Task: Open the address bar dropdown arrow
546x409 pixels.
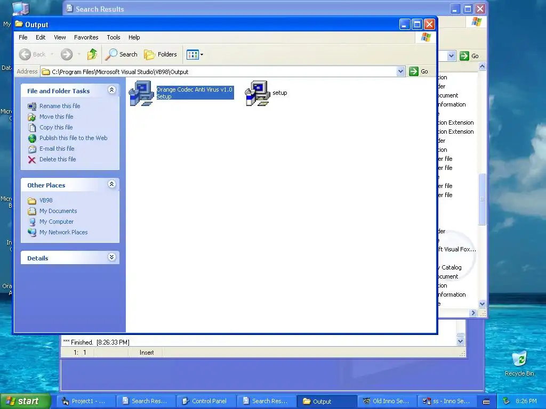Action: (x=400, y=71)
